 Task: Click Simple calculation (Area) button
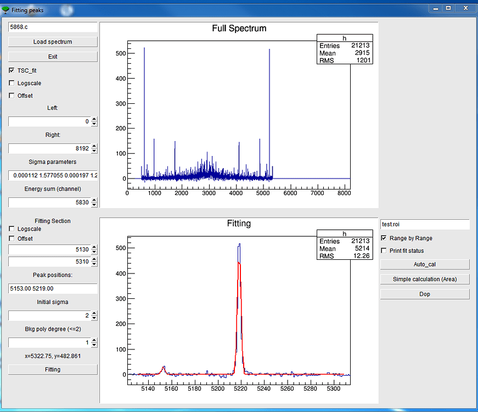pos(425,279)
